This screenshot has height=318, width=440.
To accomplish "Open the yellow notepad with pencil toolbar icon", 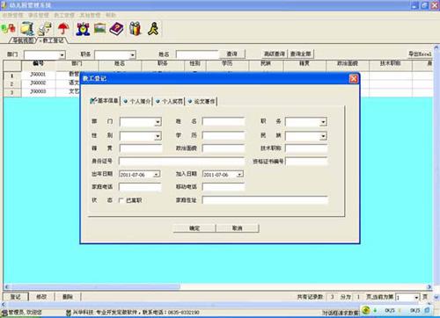I will (x=27, y=29).
